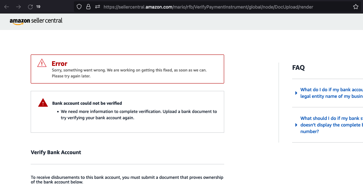This screenshot has height=192, width=363.
Task: Click the 'Verify Bank Account' heading
Action: (56, 152)
